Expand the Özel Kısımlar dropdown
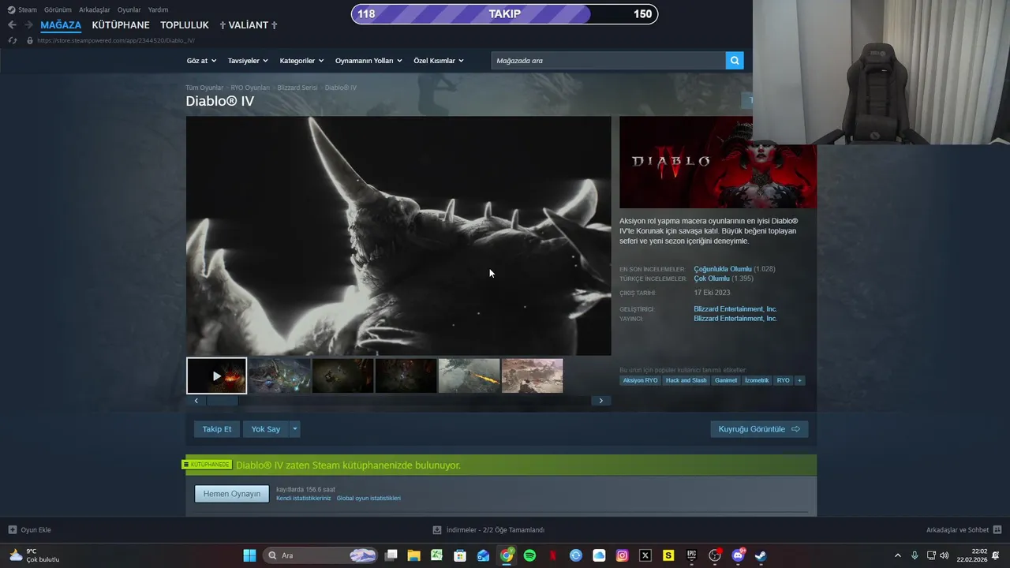 click(x=439, y=61)
